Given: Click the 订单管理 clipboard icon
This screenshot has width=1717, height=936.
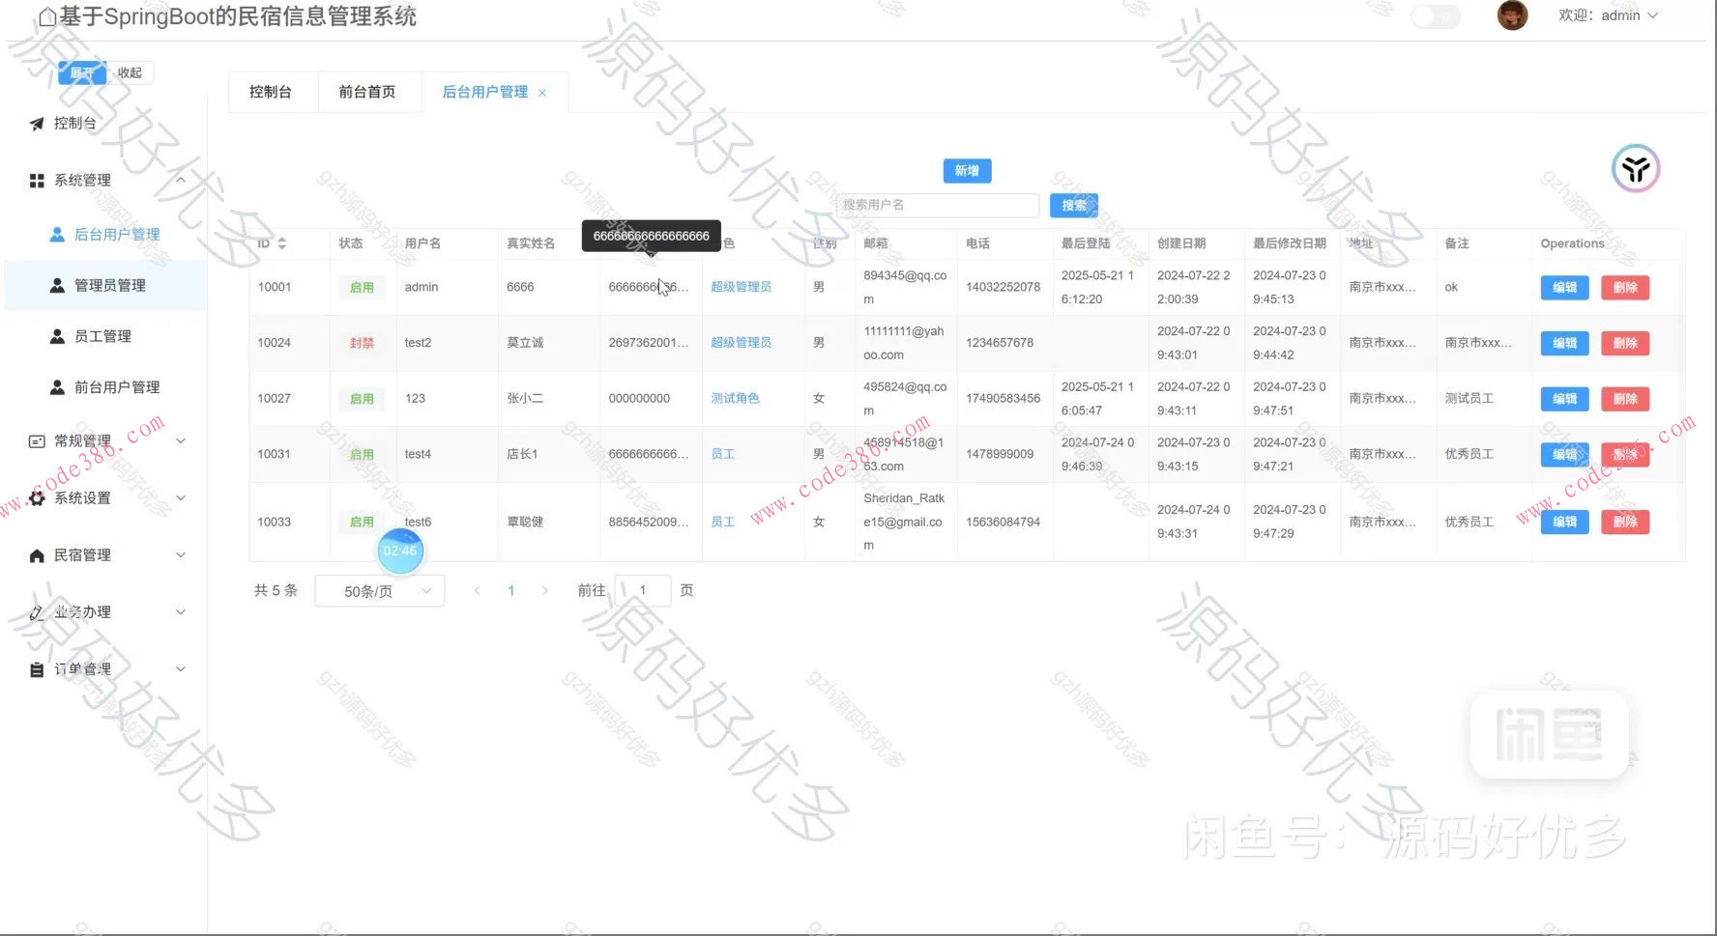Looking at the screenshot, I should tap(37, 669).
